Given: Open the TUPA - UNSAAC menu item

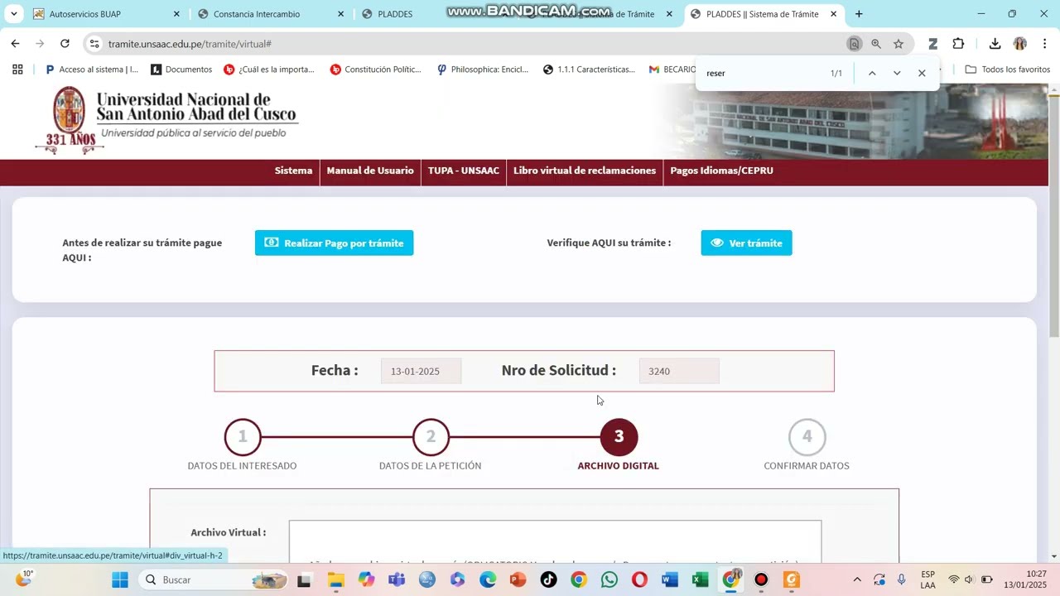Looking at the screenshot, I should [464, 171].
